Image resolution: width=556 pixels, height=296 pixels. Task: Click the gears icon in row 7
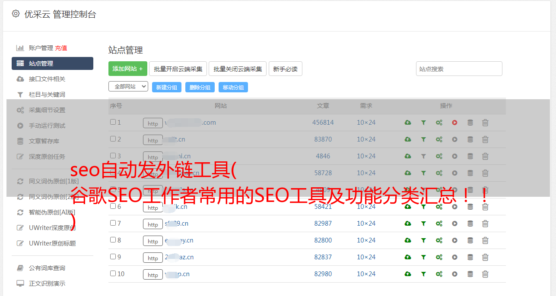[439, 224]
